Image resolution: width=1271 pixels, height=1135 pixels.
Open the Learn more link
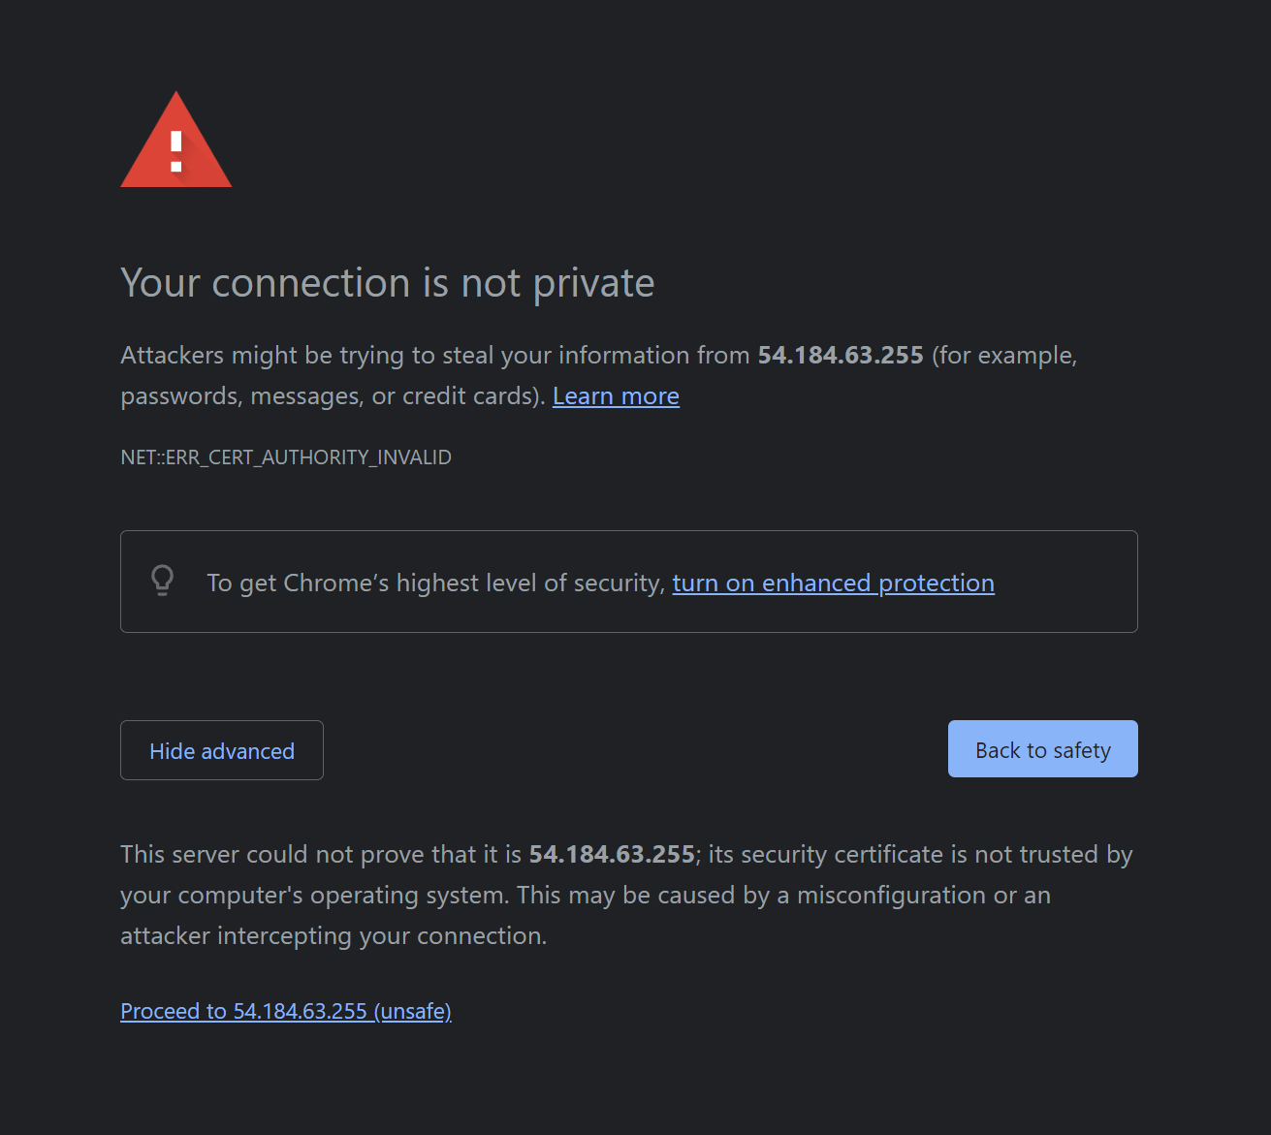click(x=616, y=396)
